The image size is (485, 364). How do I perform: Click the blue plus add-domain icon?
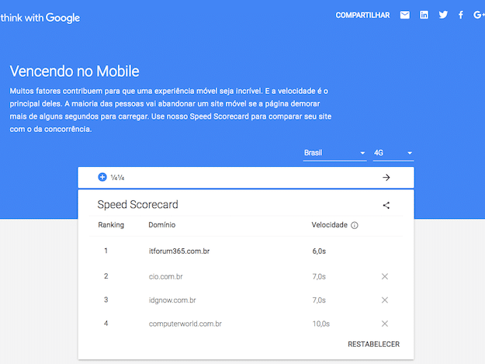pos(102,177)
